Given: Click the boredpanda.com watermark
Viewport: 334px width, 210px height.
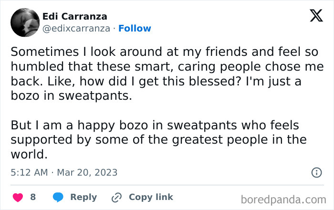Looking at the screenshot, I should pyautogui.click(x=283, y=200).
